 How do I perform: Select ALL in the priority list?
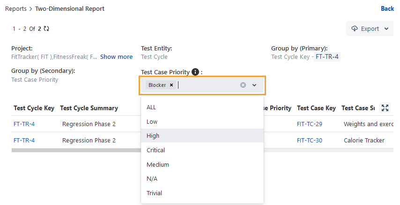click(151, 107)
